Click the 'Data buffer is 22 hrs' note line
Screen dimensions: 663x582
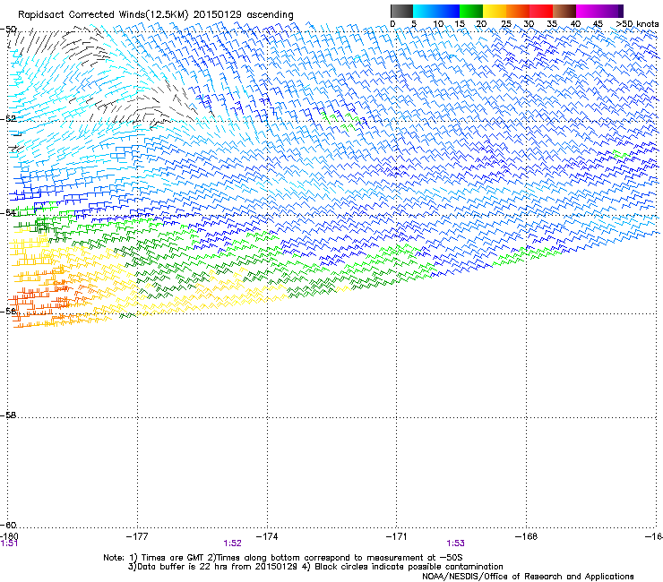click(x=315, y=567)
